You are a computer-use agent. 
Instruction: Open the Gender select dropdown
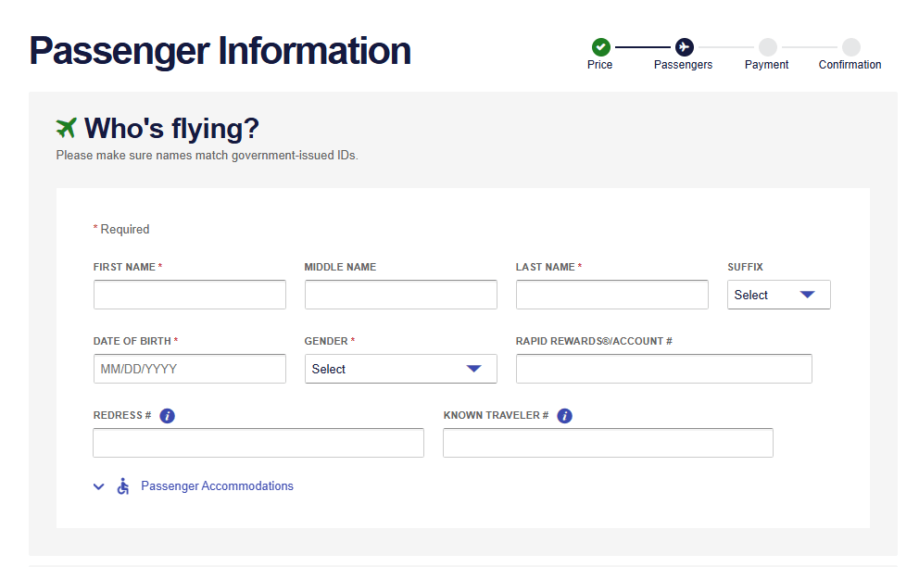coord(400,369)
